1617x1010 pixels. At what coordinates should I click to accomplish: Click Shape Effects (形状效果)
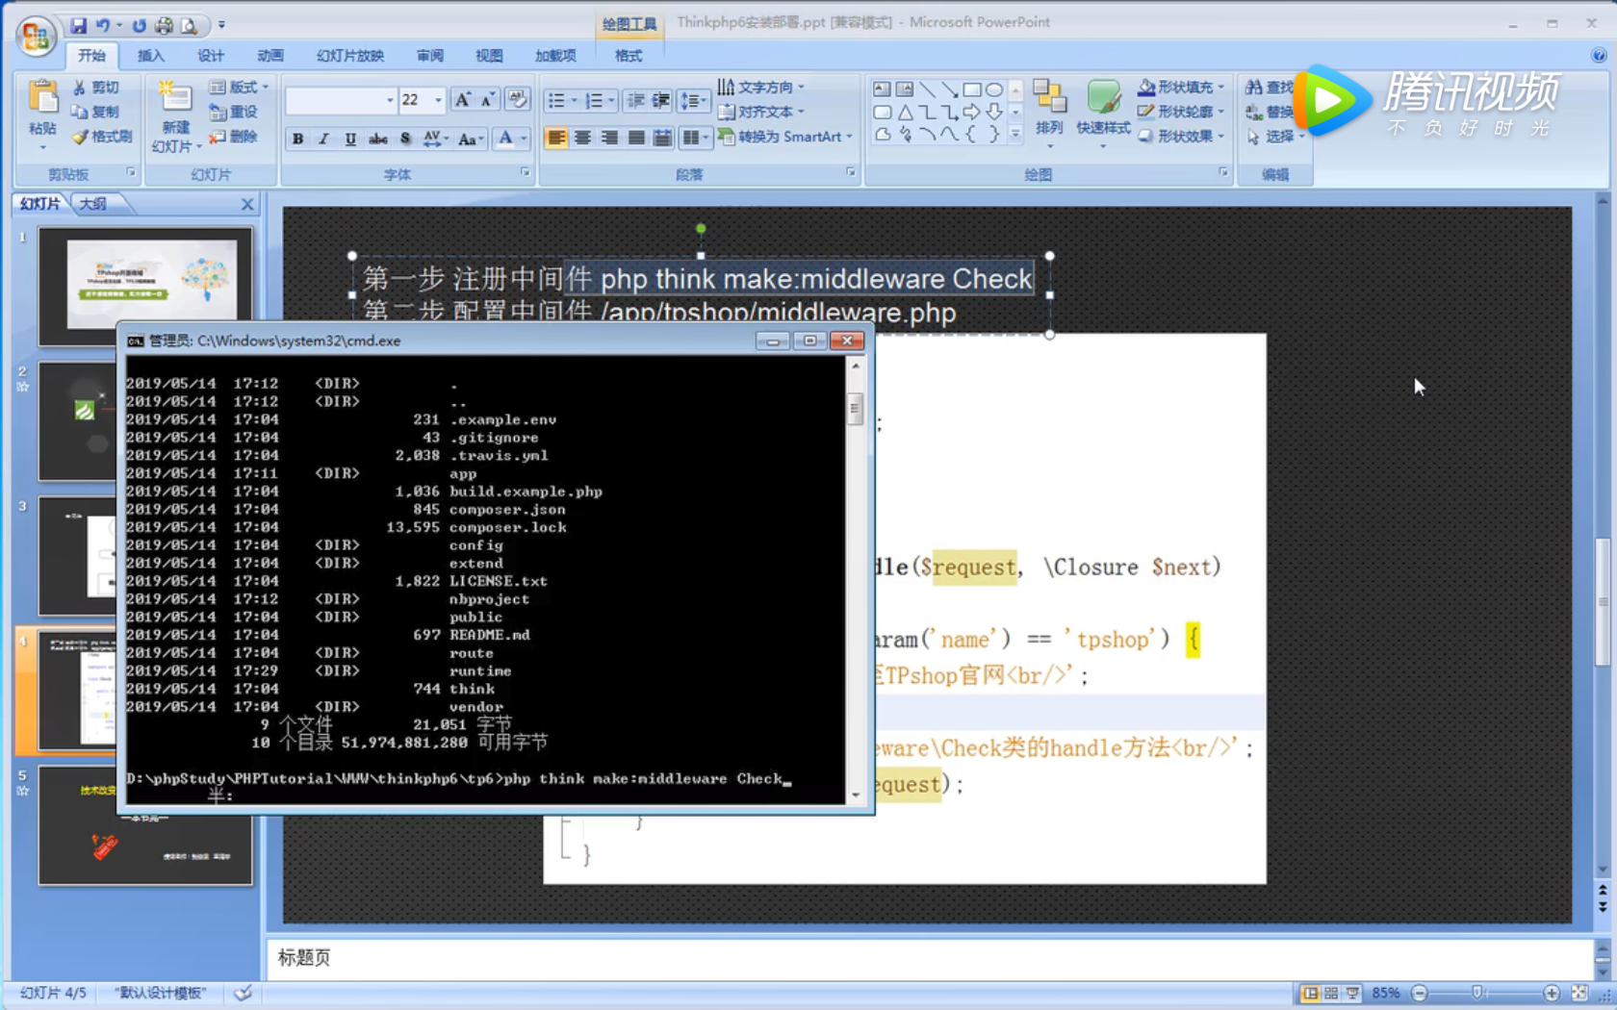coord(1181,137)
